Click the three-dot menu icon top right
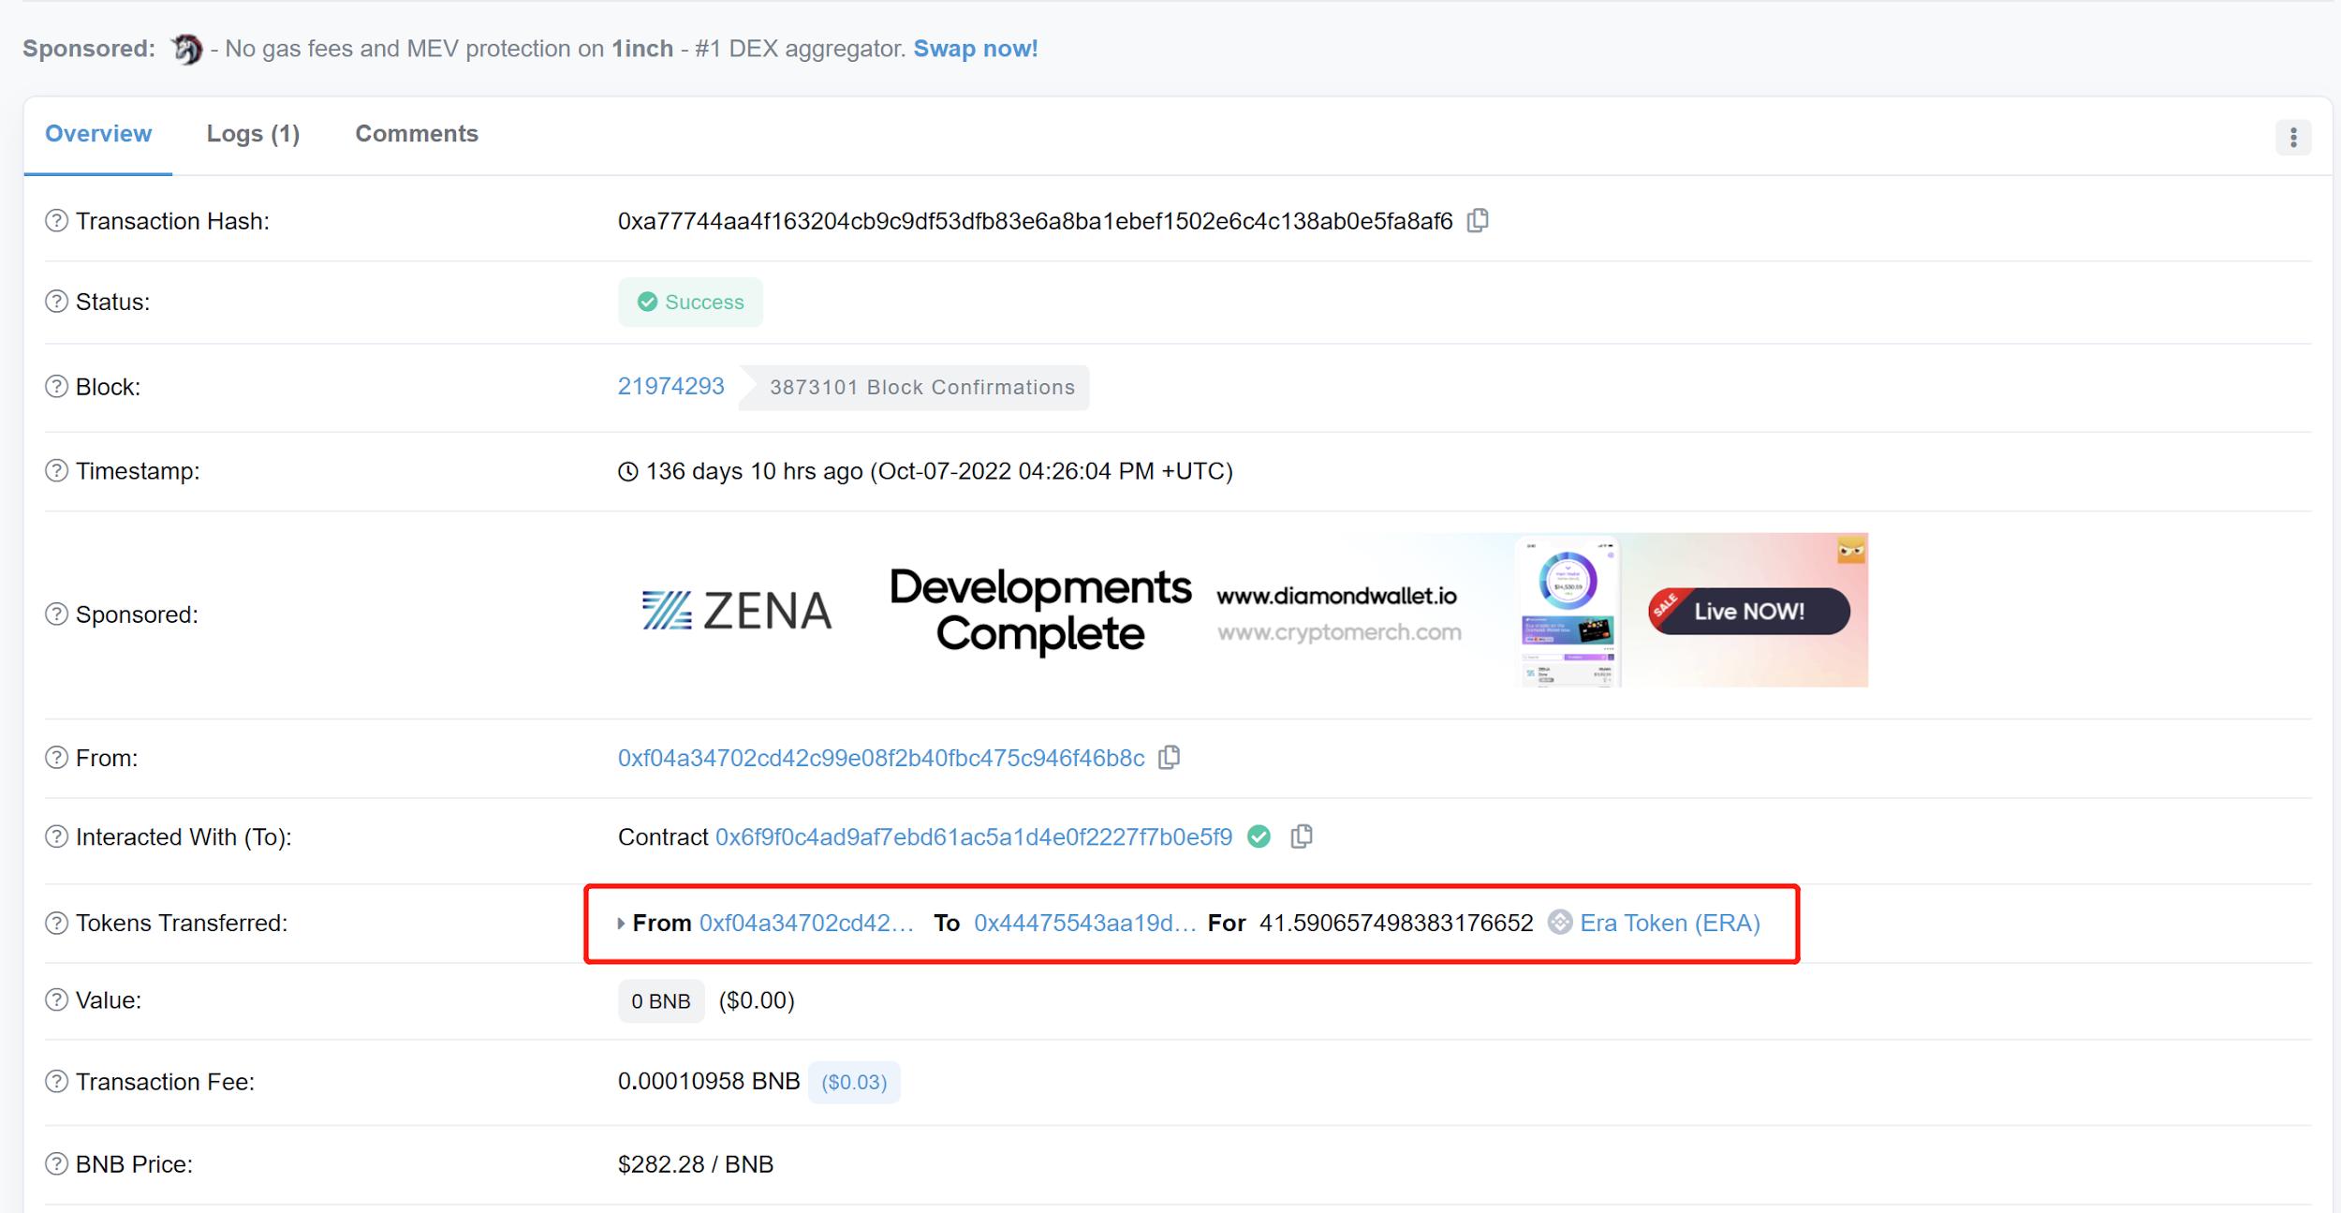Viewport: 2341px width, 1213px height. [x=2296, y=136]
